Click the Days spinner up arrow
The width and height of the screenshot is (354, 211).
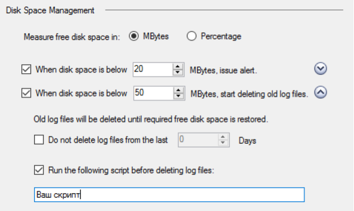click(x=223, y=137)
